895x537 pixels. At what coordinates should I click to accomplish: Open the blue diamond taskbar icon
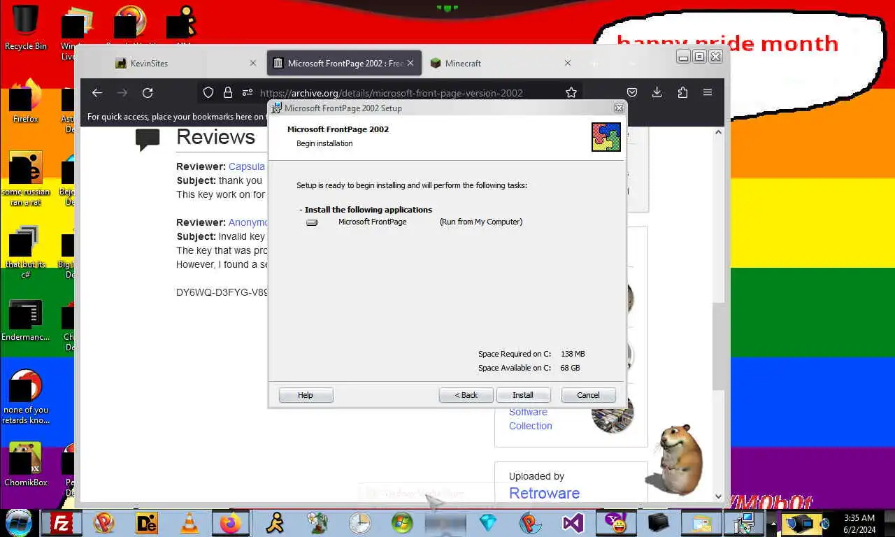[487, 522]
